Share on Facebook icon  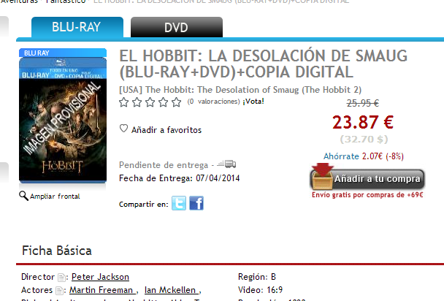[x=196, y=203]
